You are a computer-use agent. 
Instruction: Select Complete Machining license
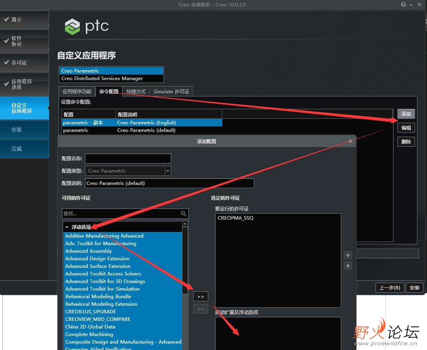pos(123,334)
